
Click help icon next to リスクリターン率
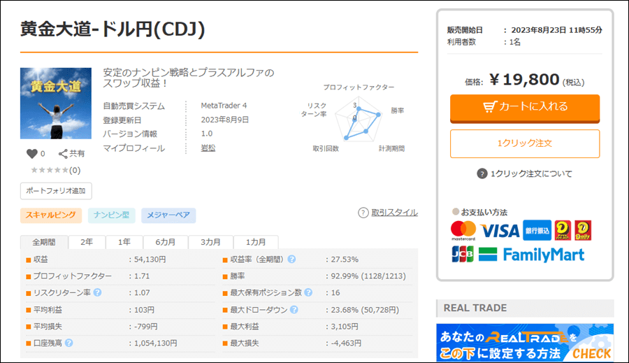(98, 293)
